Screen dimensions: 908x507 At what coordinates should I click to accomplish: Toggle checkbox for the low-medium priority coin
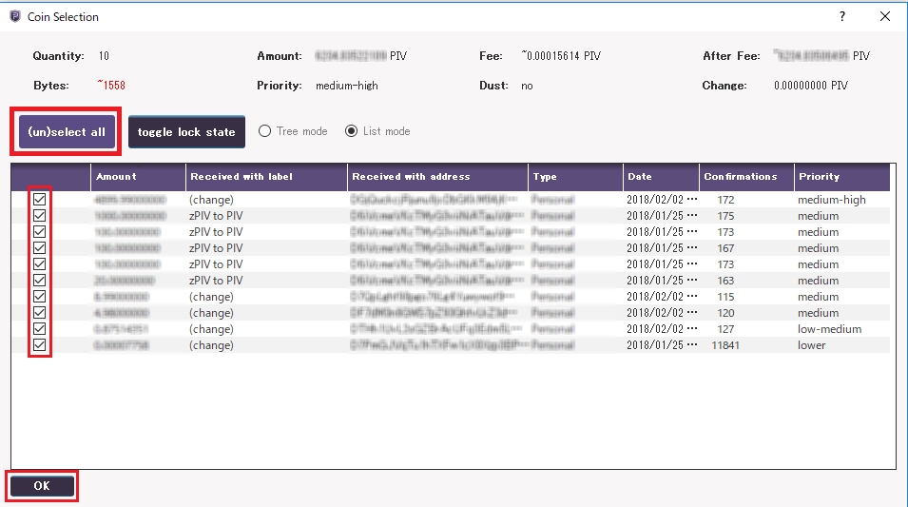[x=39, y=329]
